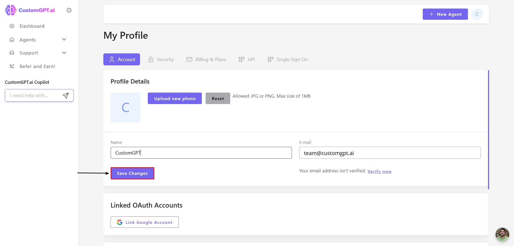
Task: Click the profile photo placeholder C
Action: tap(126, 108)
